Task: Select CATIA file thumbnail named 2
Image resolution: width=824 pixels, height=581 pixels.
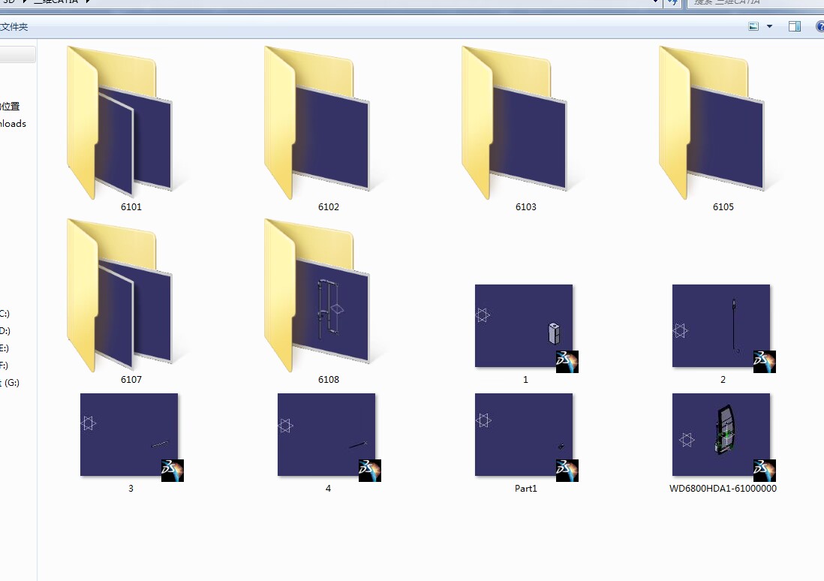Action: 723,328
